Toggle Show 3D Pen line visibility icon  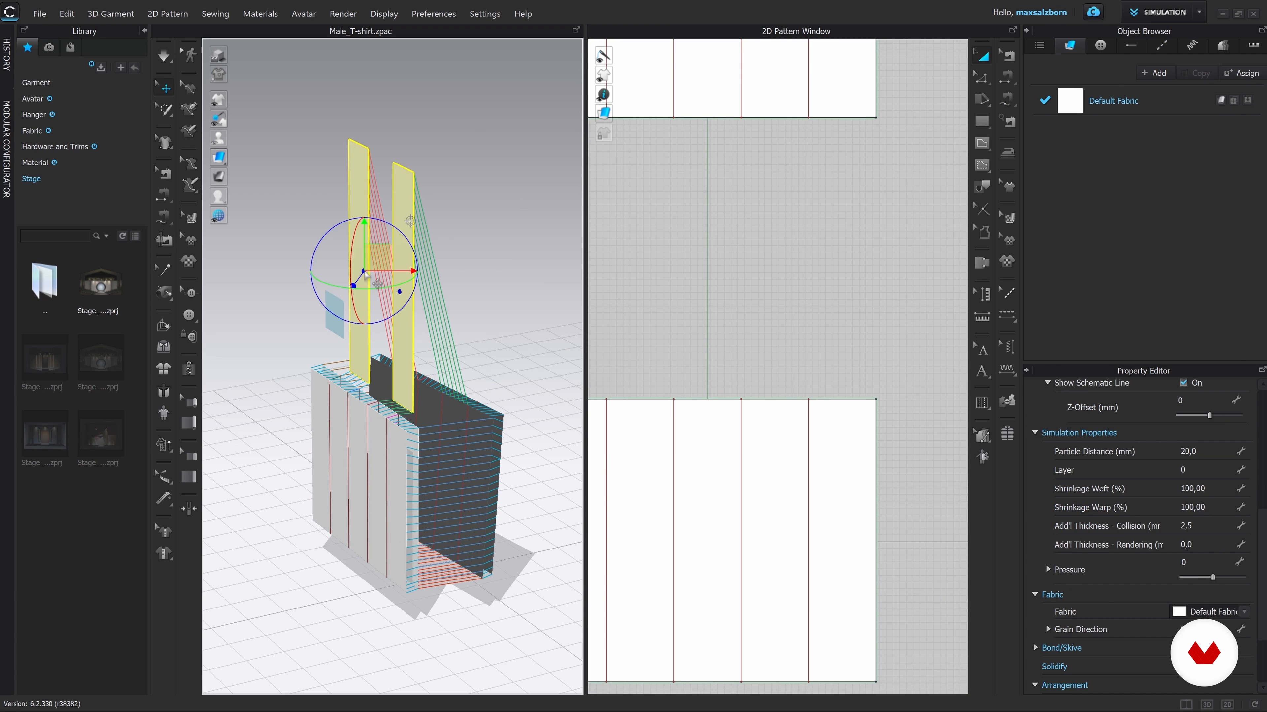click(218, 118)
